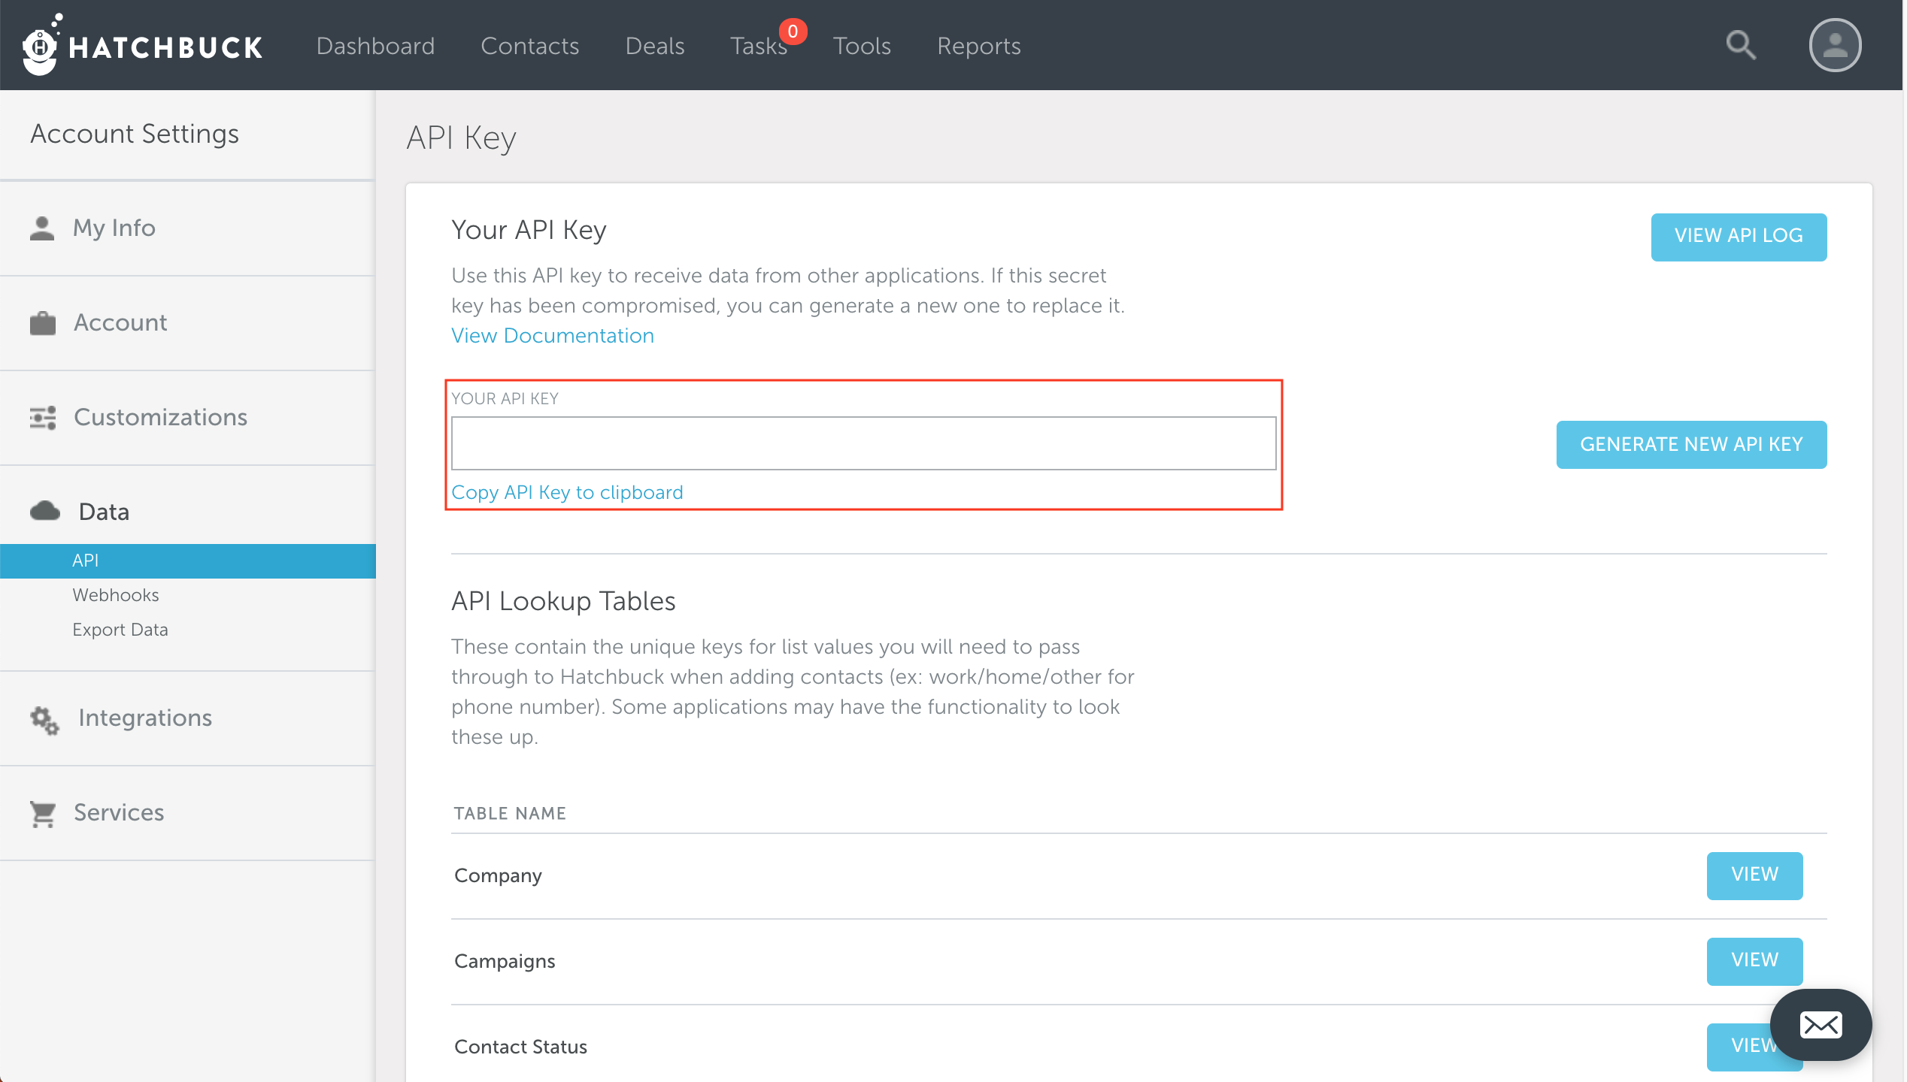Open the search magnifier icon
Viewport: 1907px width, 1082px height.
click(x=1740, y=45)
